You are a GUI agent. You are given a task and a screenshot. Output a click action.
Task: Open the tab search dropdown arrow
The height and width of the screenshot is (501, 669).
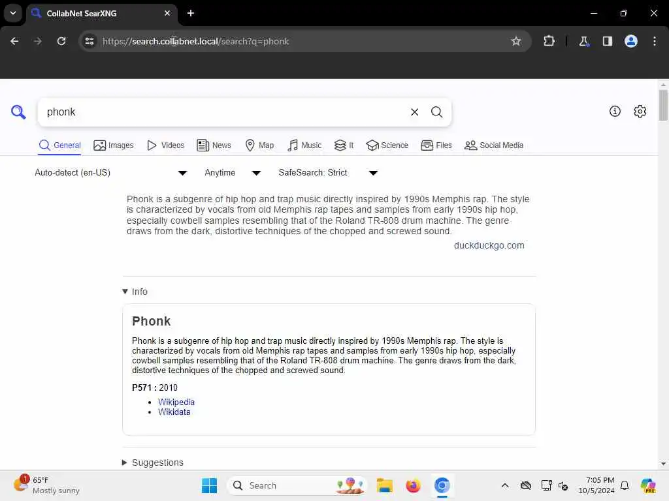pos(13,13)
